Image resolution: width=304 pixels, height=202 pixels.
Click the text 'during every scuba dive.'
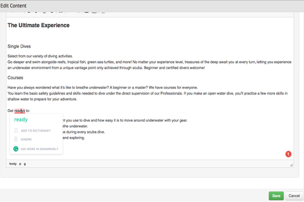[x=86, y=132]
